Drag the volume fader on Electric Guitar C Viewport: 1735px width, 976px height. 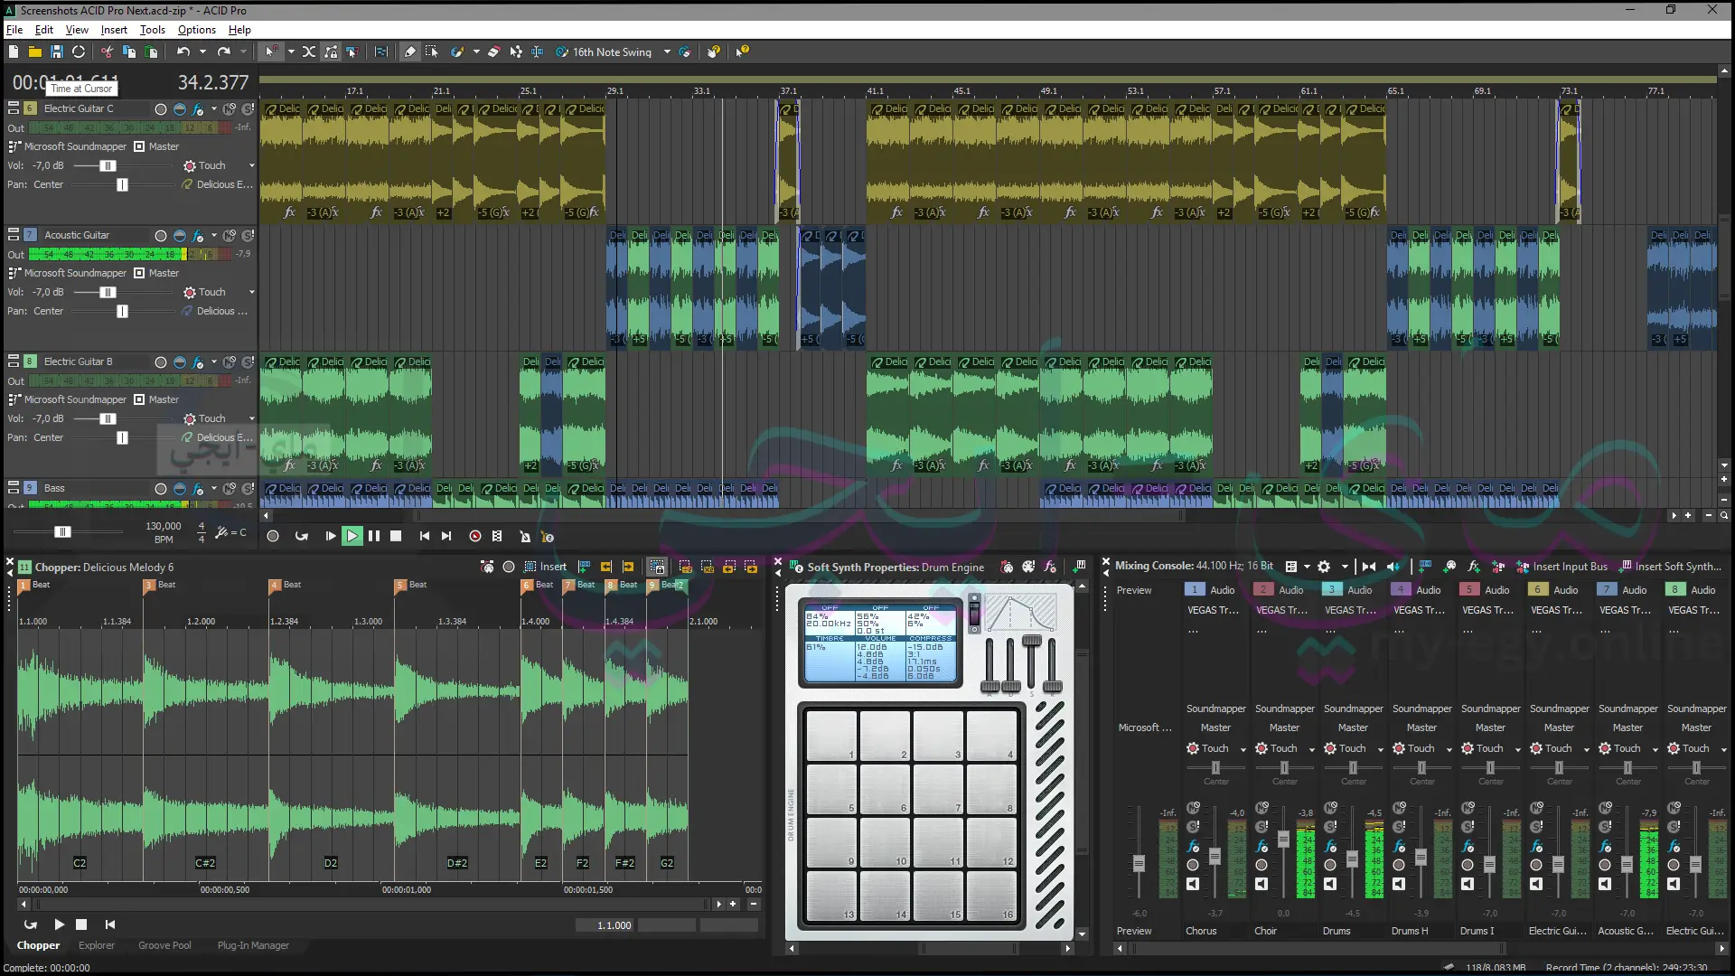tap(108, 165)
